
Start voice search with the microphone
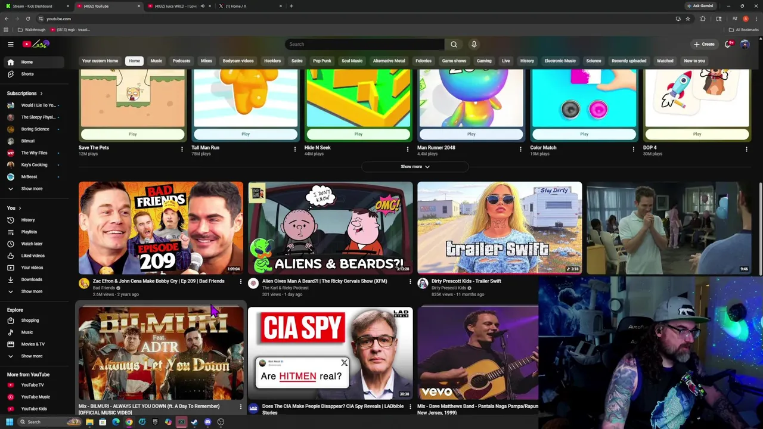pos(474,44)
